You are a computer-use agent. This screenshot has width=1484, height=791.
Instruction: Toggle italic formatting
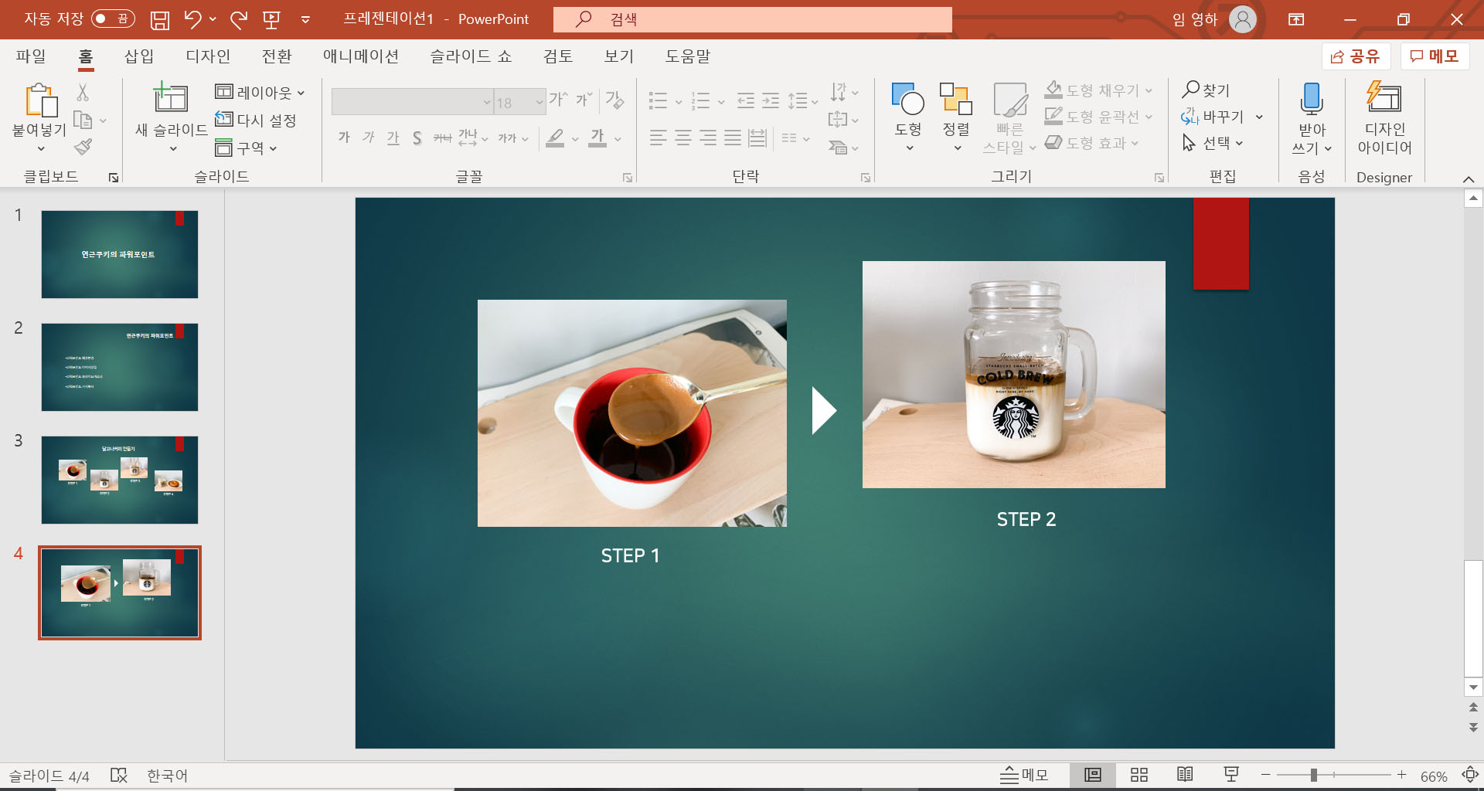pos(369,138)
